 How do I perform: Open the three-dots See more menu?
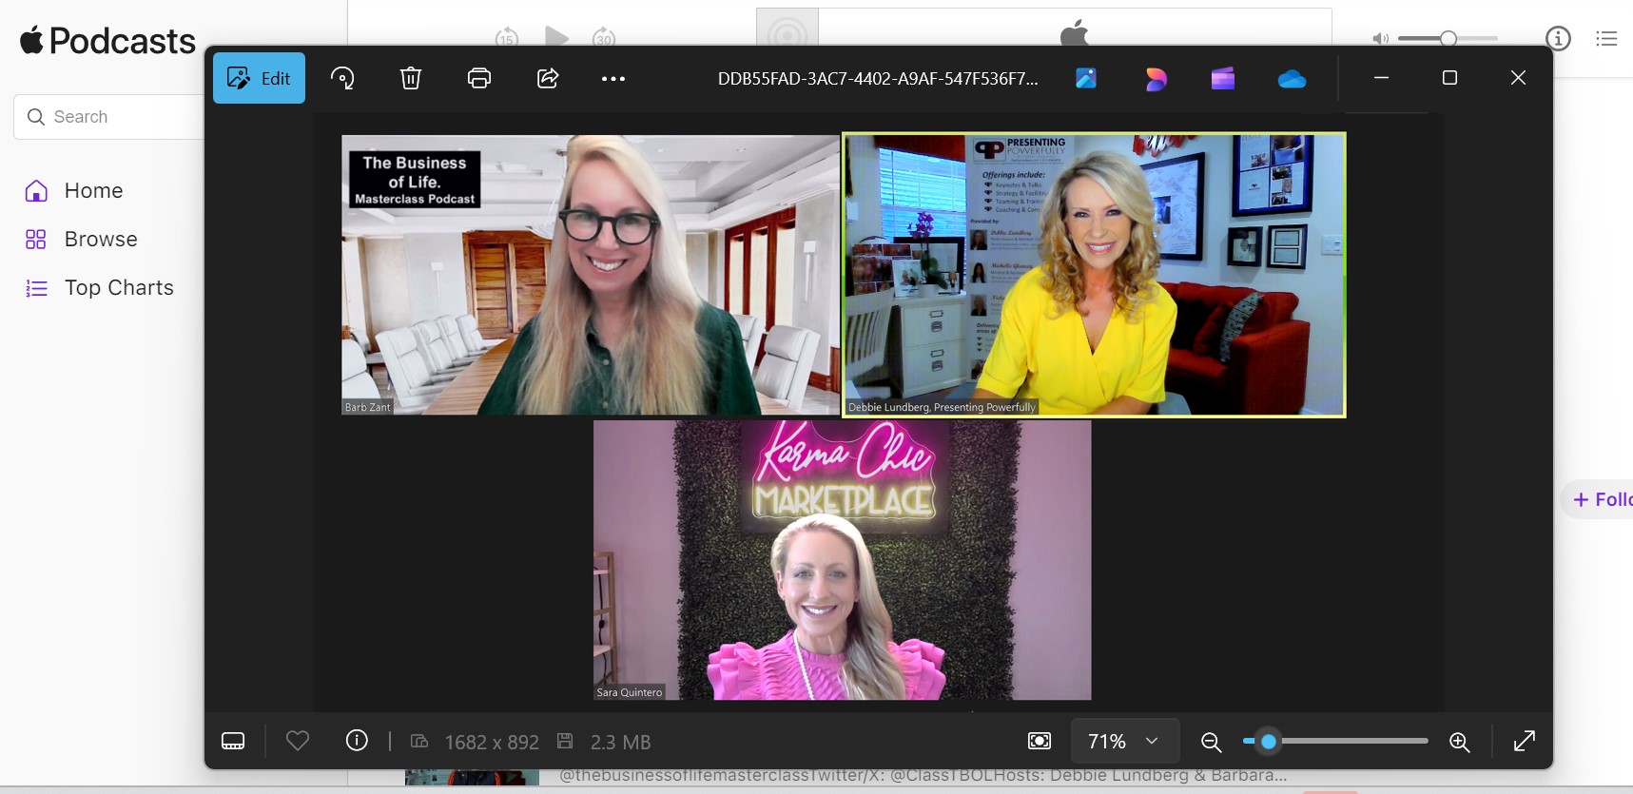[x=613, y=79]
